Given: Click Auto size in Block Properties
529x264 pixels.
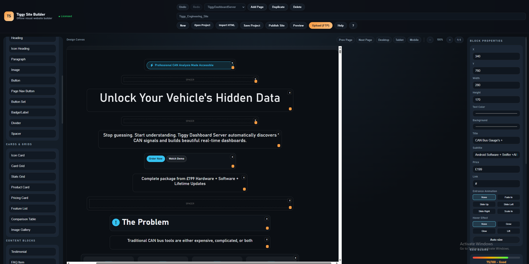Looking at the screenshot, I should point(496,240).
